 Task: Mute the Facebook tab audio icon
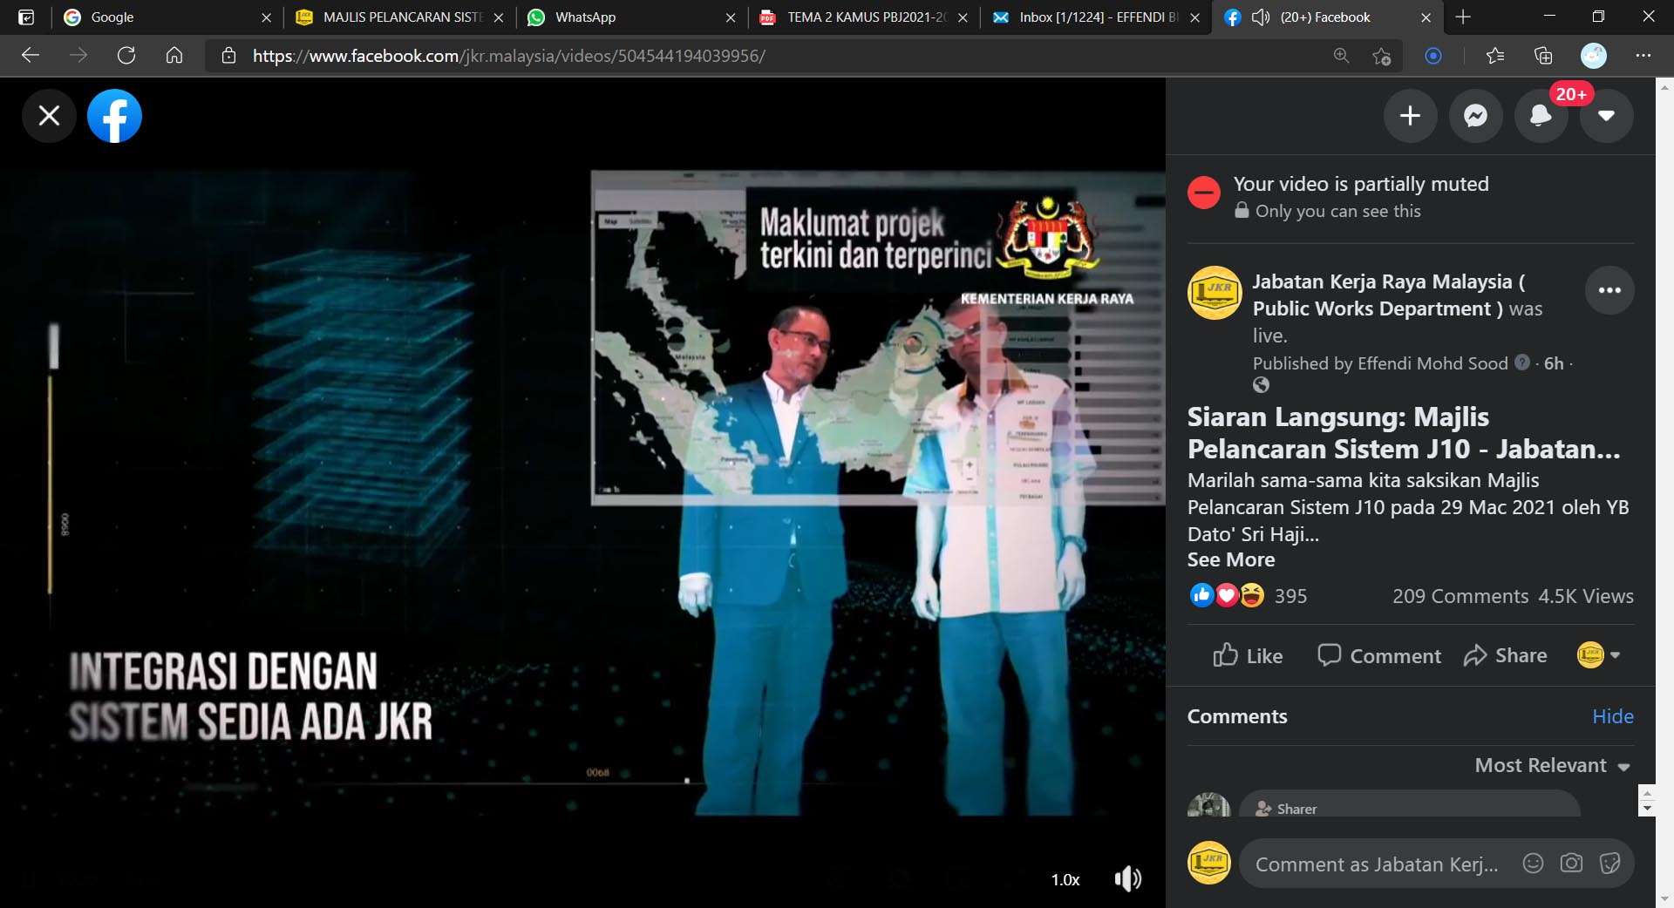[1261, 17]
